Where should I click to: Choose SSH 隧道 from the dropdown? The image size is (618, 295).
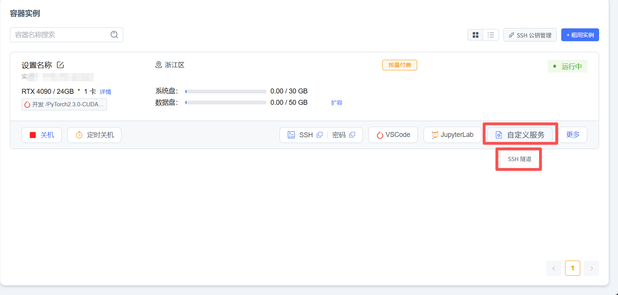(519, 159)
